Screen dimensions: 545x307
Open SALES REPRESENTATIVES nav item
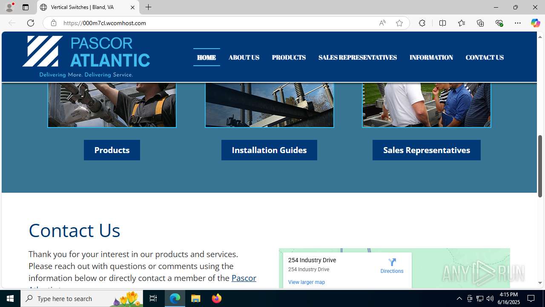point(358,58)
